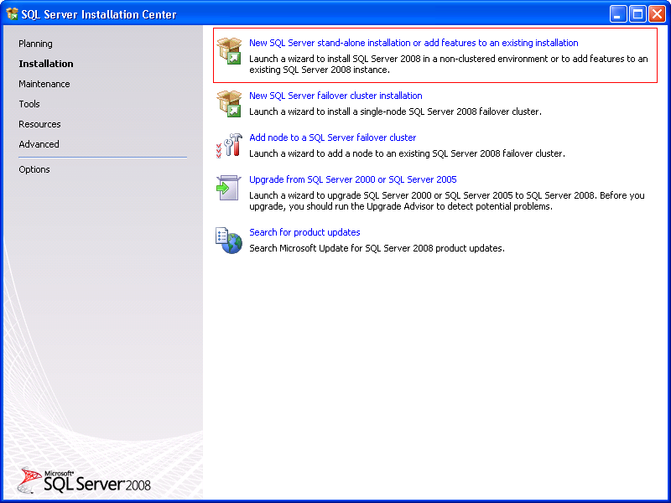The image size is (671, 503).
Task: Show the Advanced section
Action: [39, 144]
